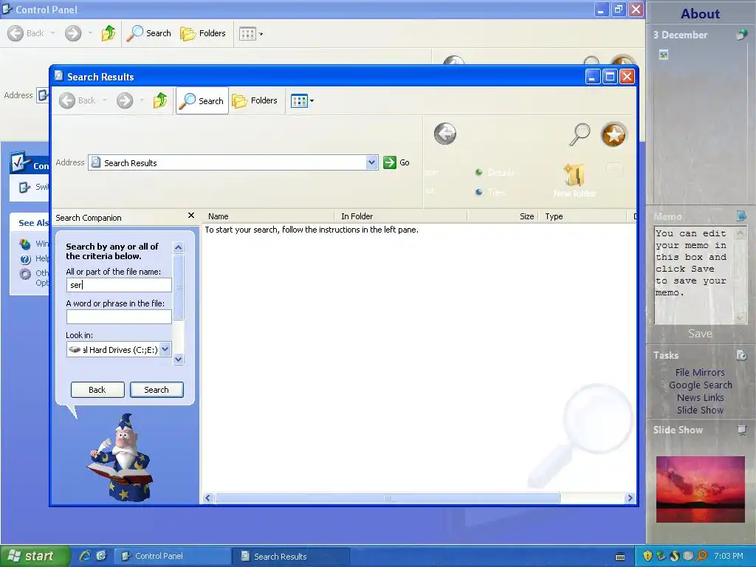Click 'A word or phrase in the file' field
The width and height of the screenshot is (756, 567).
coord(119,317)
